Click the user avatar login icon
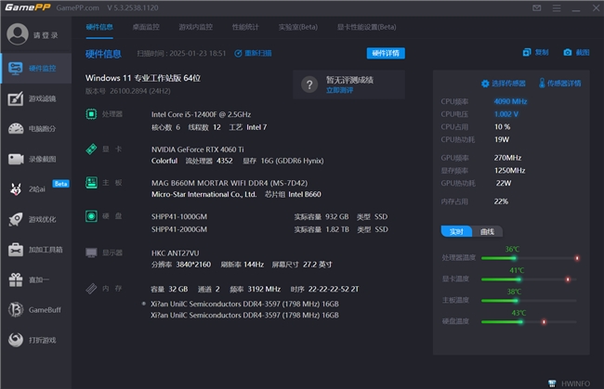 [x=18, y=34]
